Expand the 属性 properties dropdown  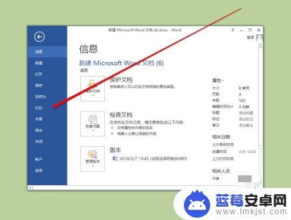218,81
